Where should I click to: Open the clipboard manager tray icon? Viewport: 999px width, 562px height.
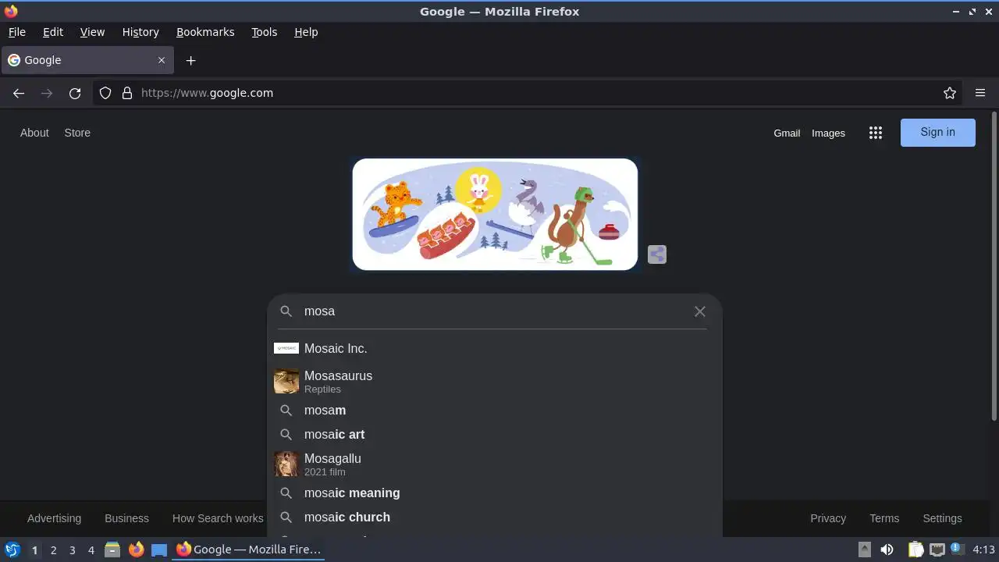point(915,550)
